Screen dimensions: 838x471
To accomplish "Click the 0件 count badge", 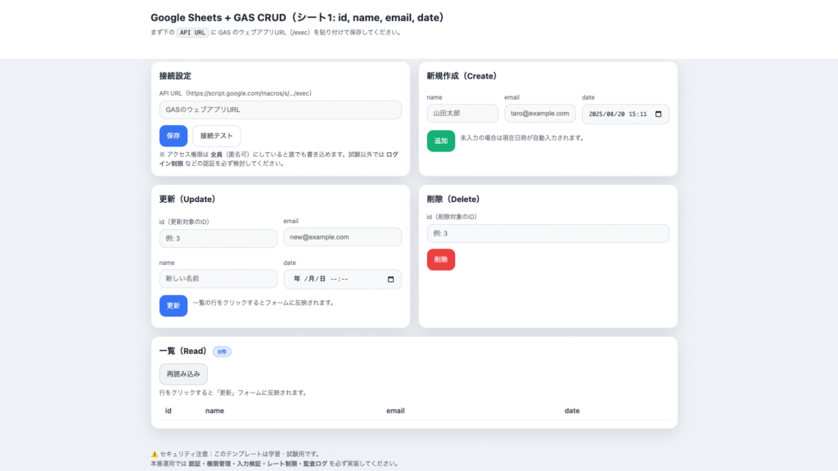I will click(222, 352).
